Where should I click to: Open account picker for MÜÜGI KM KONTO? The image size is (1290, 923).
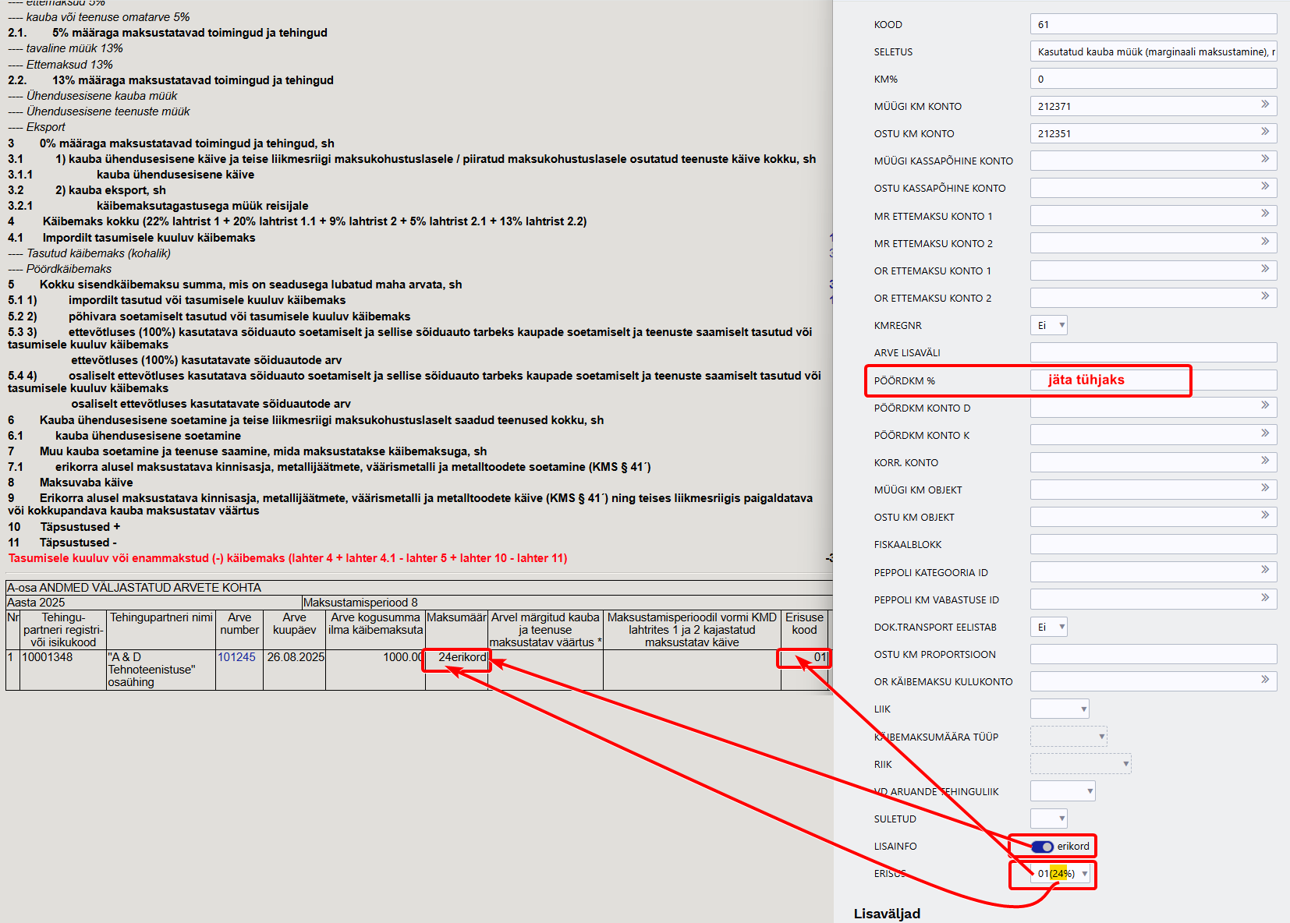(x=1265, y=104)
